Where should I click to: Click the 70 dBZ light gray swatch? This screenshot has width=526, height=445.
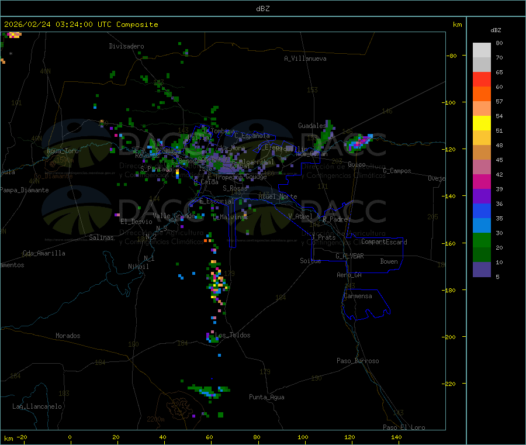click(482, 50)
